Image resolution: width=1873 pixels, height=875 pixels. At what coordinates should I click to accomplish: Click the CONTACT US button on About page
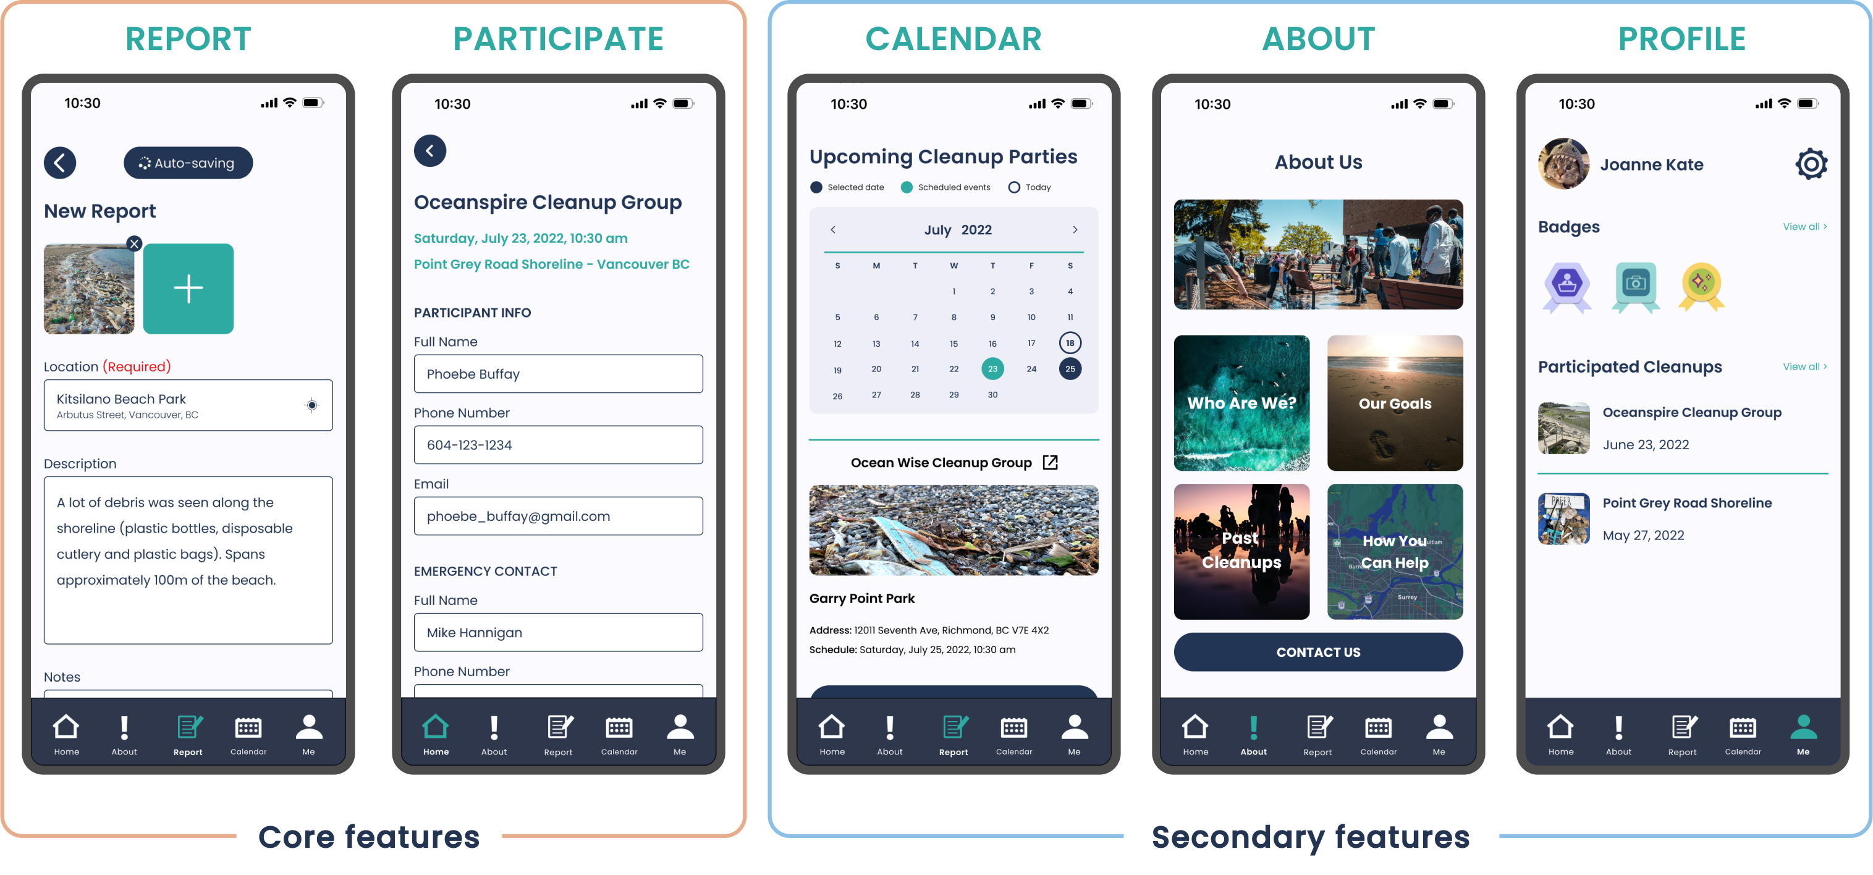tap(1317, 652)
